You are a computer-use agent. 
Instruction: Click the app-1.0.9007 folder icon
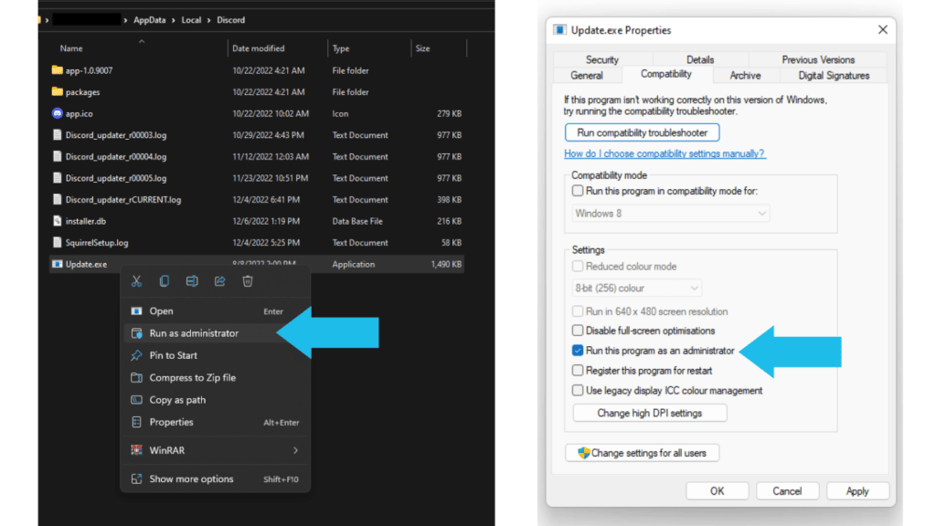tap(58, 70)
